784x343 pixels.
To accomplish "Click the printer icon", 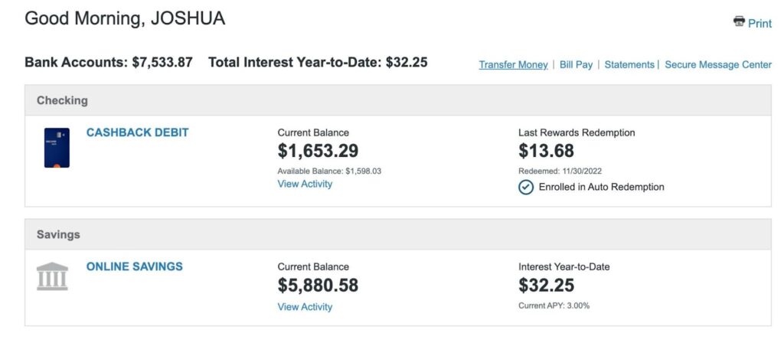I will (x=739, y=21).
